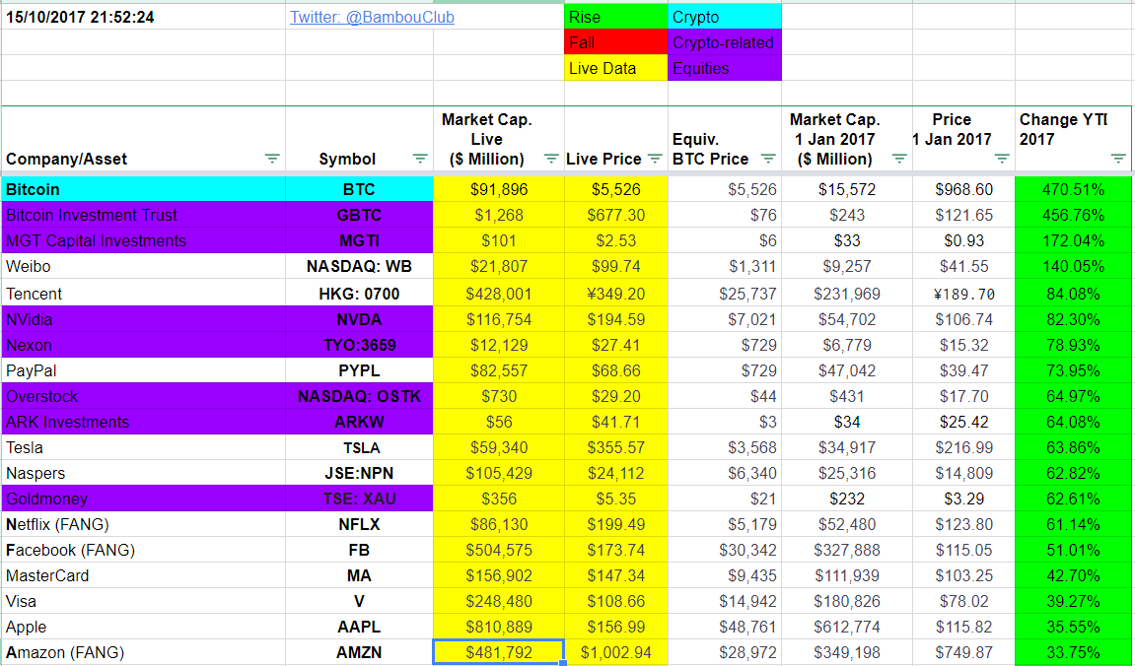The width and height of the screenshot is (1135, 666).
Task: Open the Market Cap. Live column filter
Action: tap(551, 159)
